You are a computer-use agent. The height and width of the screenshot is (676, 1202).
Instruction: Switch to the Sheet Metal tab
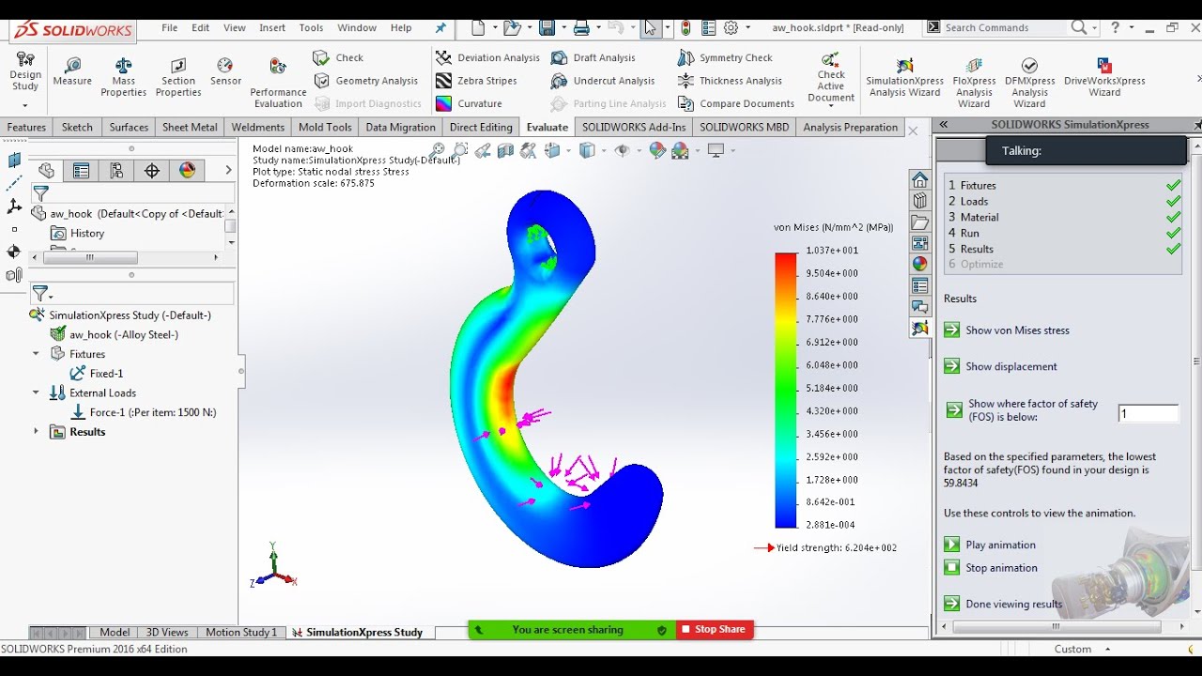[190, 127]
